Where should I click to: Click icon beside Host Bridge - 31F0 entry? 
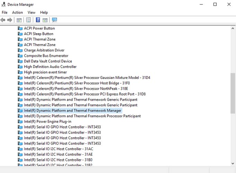tap(20, 83)
